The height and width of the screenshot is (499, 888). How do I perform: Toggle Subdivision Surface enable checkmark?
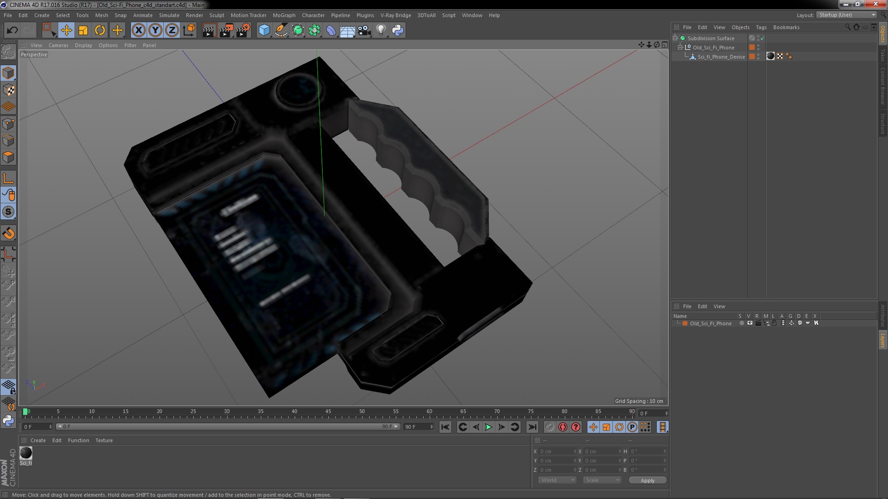[x=762, y=38]
